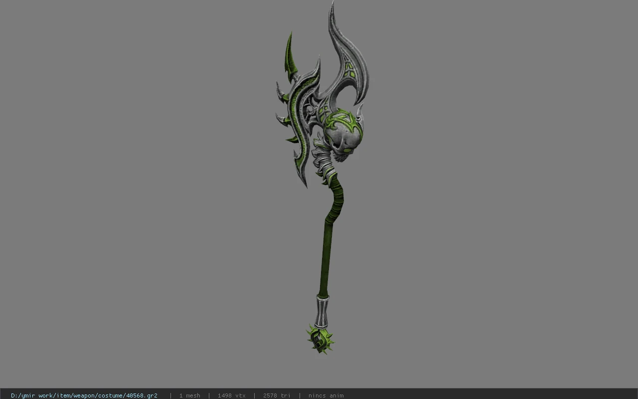Click the file path 40568.gr2 in status bar
The image size is (638, 399).
click(x=84, y=395)
